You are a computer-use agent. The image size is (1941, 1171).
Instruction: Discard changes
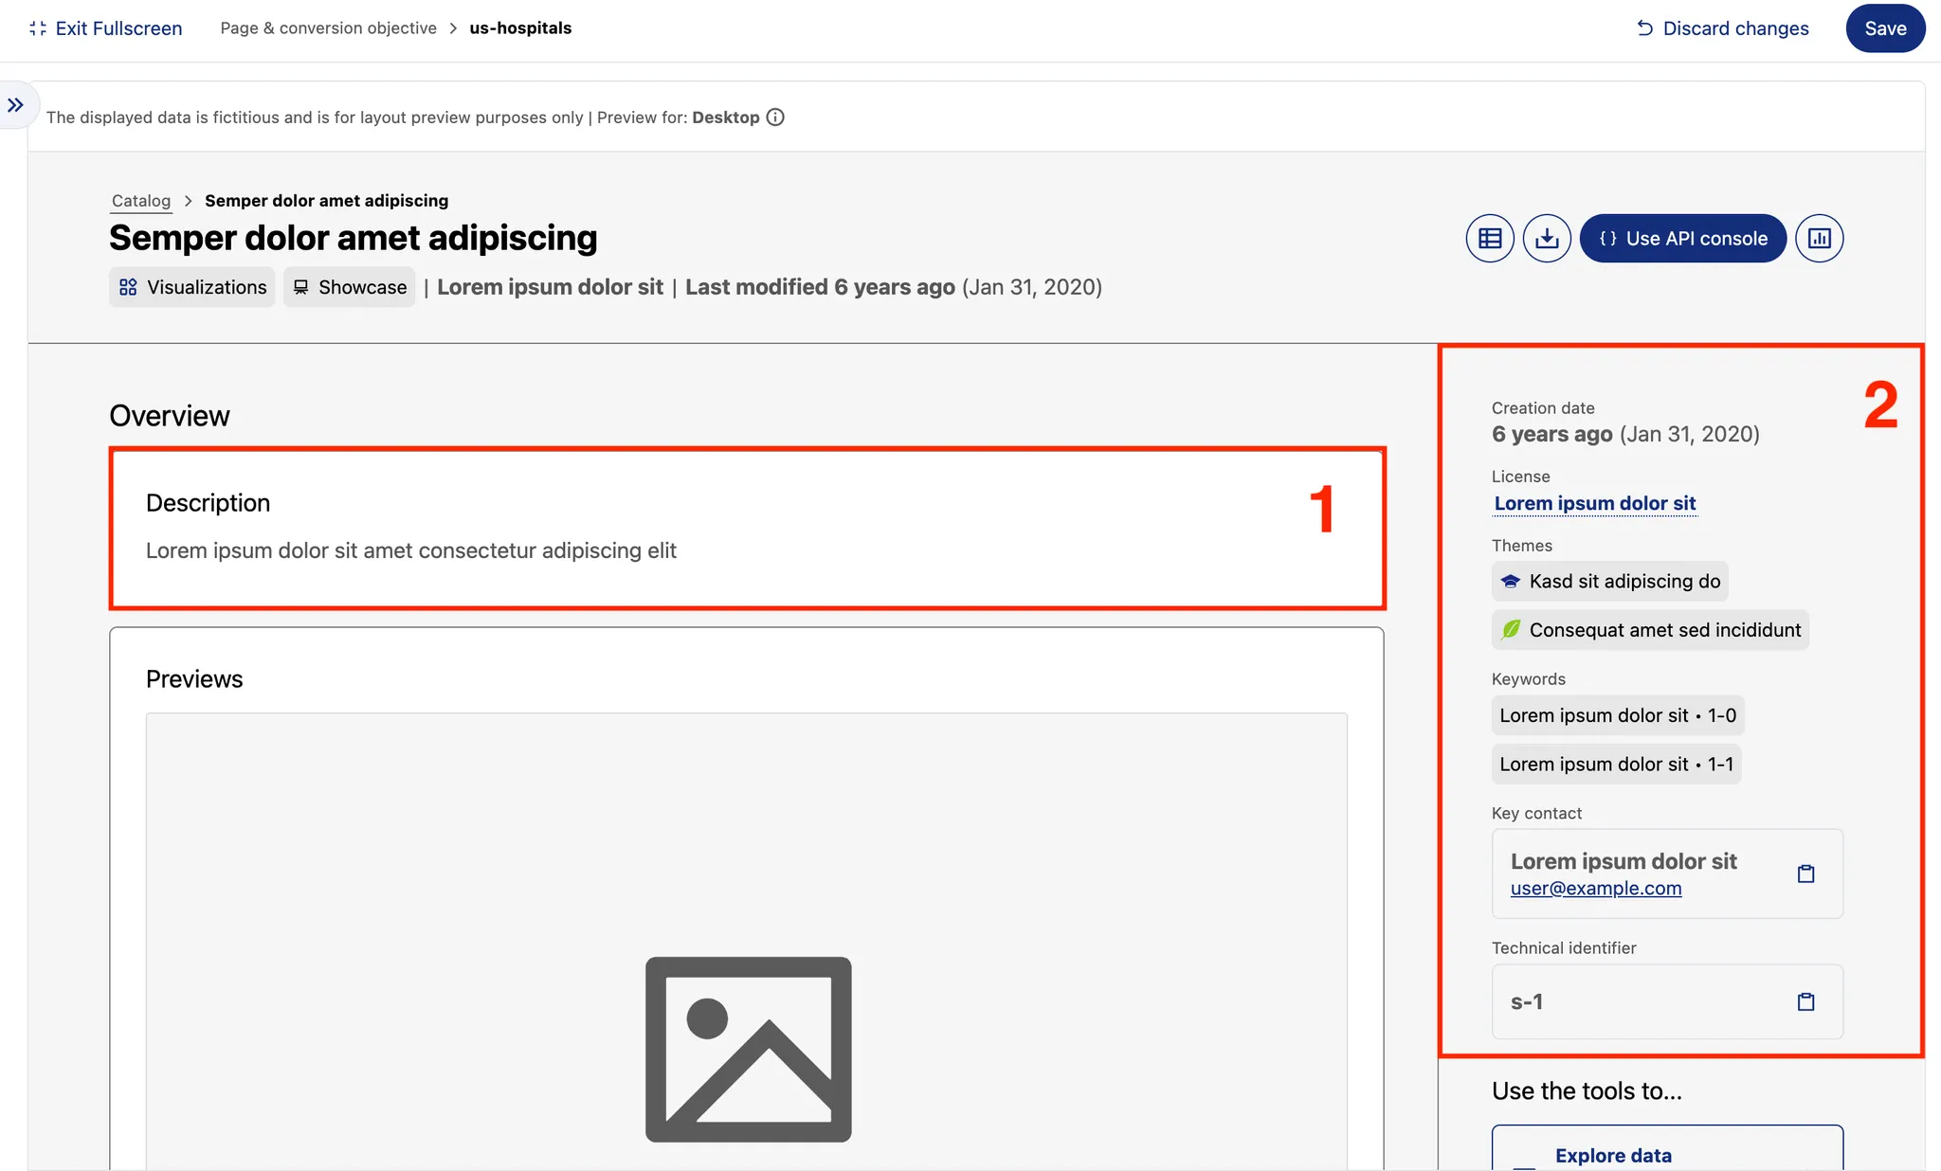pyautogui.click(x=1722, y=28)
